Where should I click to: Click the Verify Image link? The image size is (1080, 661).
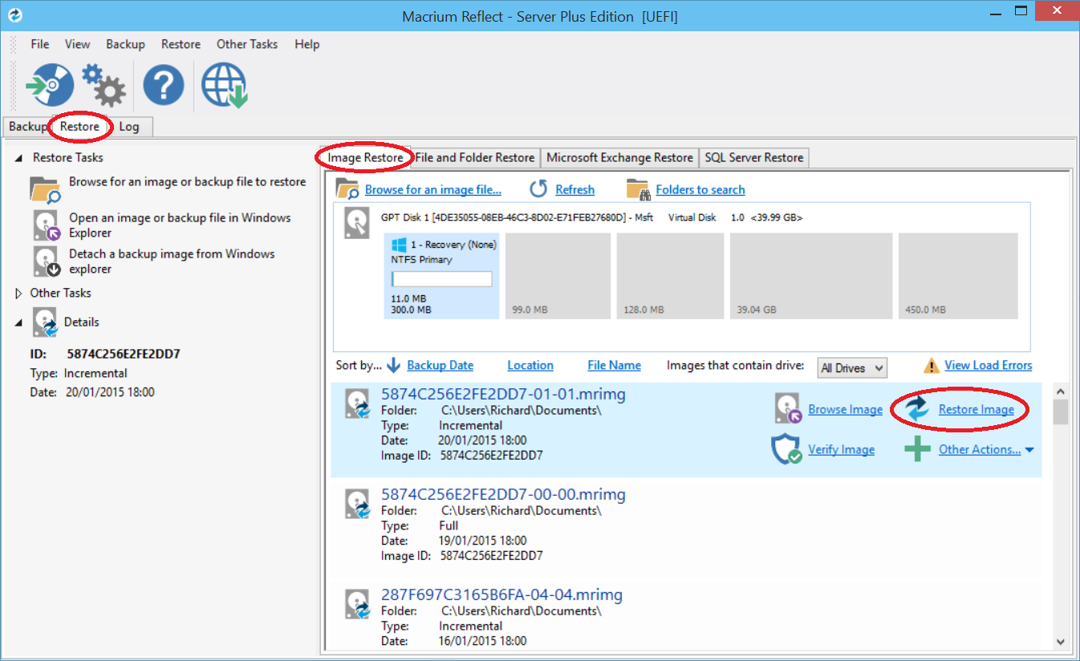coord(842,449)
